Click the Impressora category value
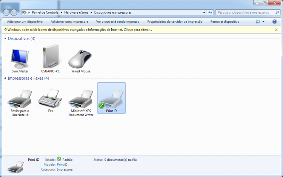The height and width of the screenshot is (177, 283). (x=65, y=169)
